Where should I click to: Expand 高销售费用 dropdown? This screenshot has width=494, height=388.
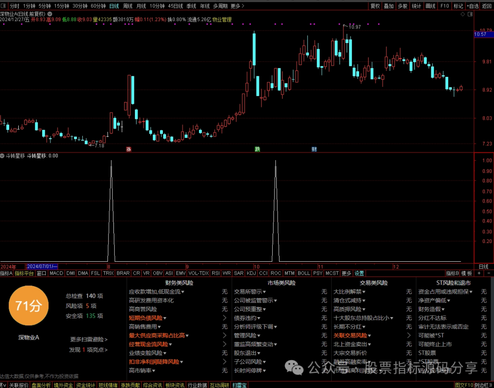point(159,327)
